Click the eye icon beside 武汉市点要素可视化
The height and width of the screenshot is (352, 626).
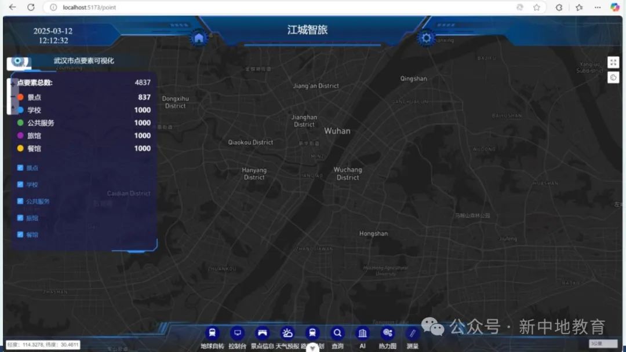19,61
